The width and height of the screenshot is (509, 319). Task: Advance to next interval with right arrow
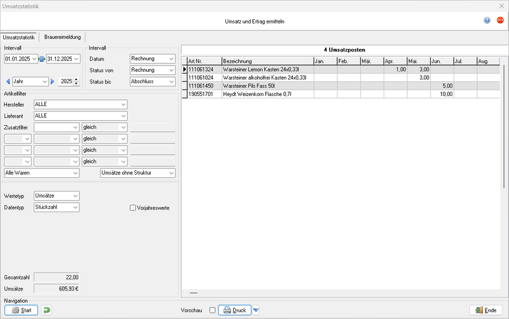53,81
